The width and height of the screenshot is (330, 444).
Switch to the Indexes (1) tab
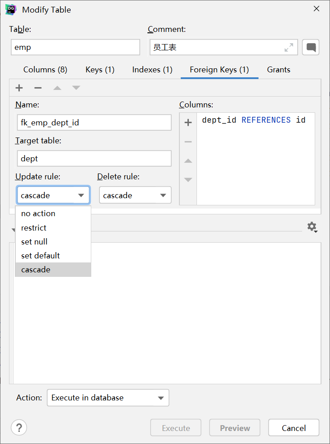coord(152,70)
